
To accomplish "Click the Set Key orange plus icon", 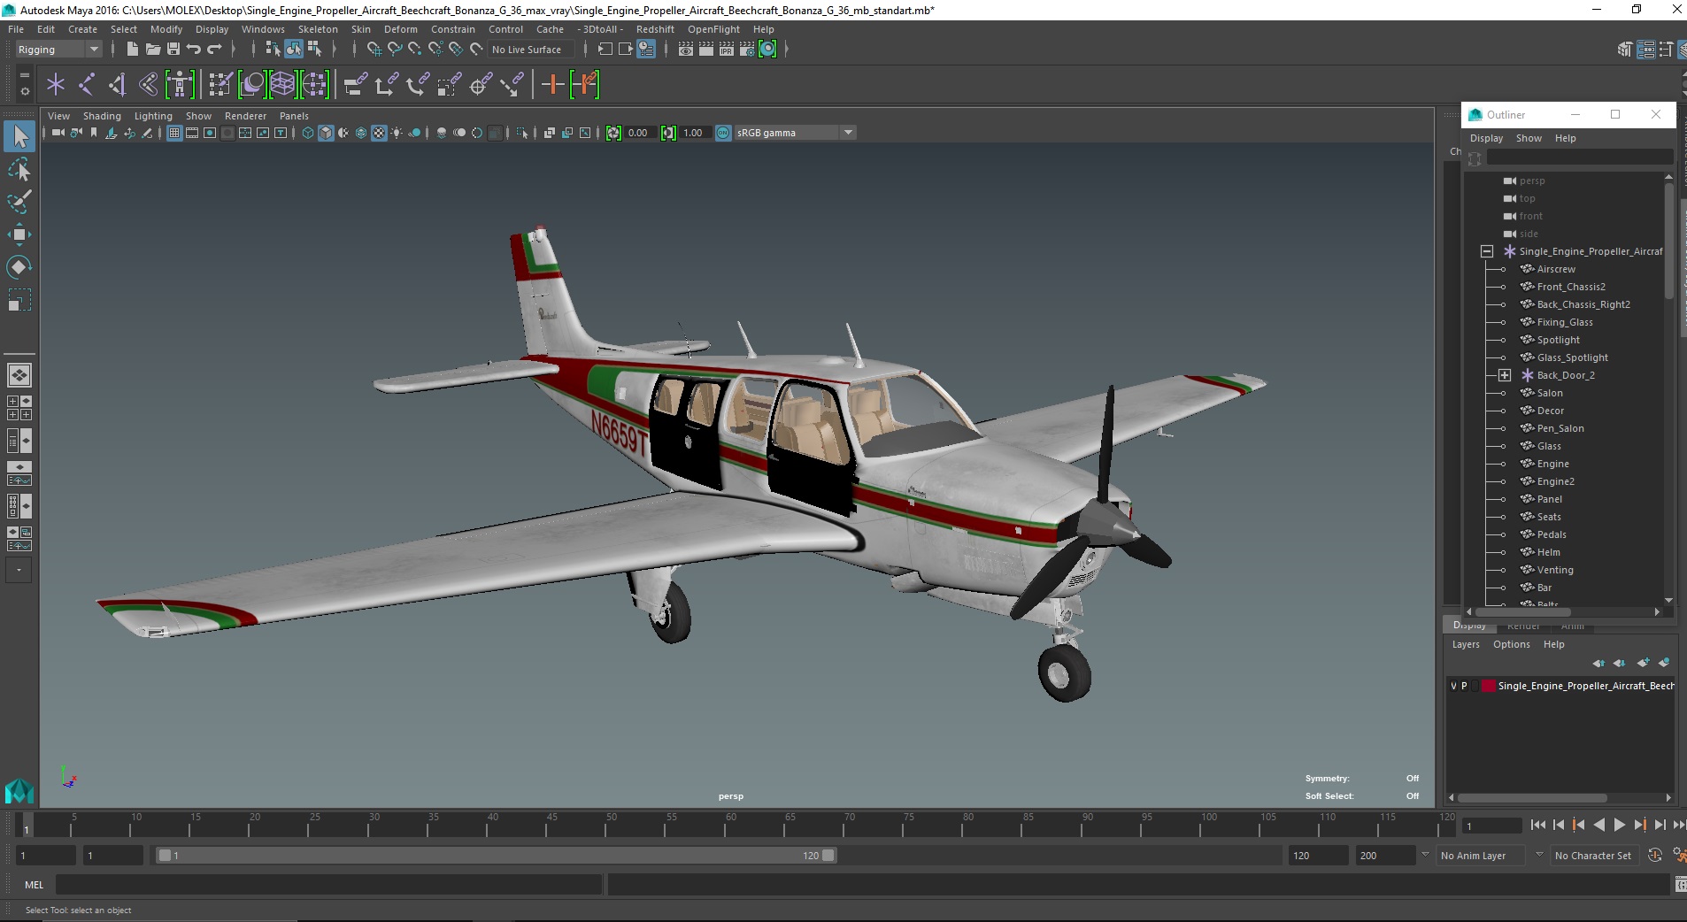I will pyautogui.click(x=553, y=85).
